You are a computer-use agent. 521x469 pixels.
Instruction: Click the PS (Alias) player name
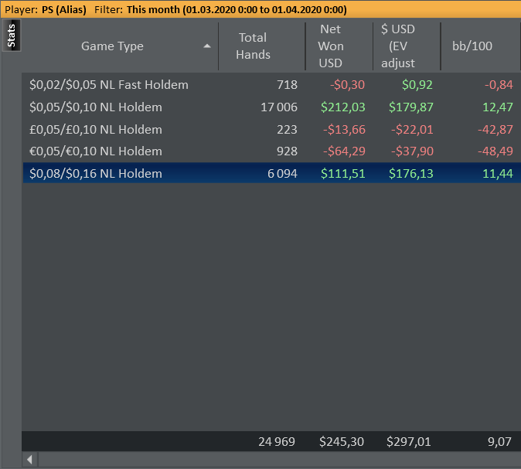point(64,9)
